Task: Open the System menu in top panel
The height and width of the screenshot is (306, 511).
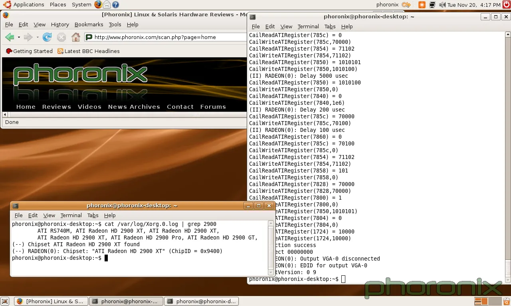Action: (81, 5)
